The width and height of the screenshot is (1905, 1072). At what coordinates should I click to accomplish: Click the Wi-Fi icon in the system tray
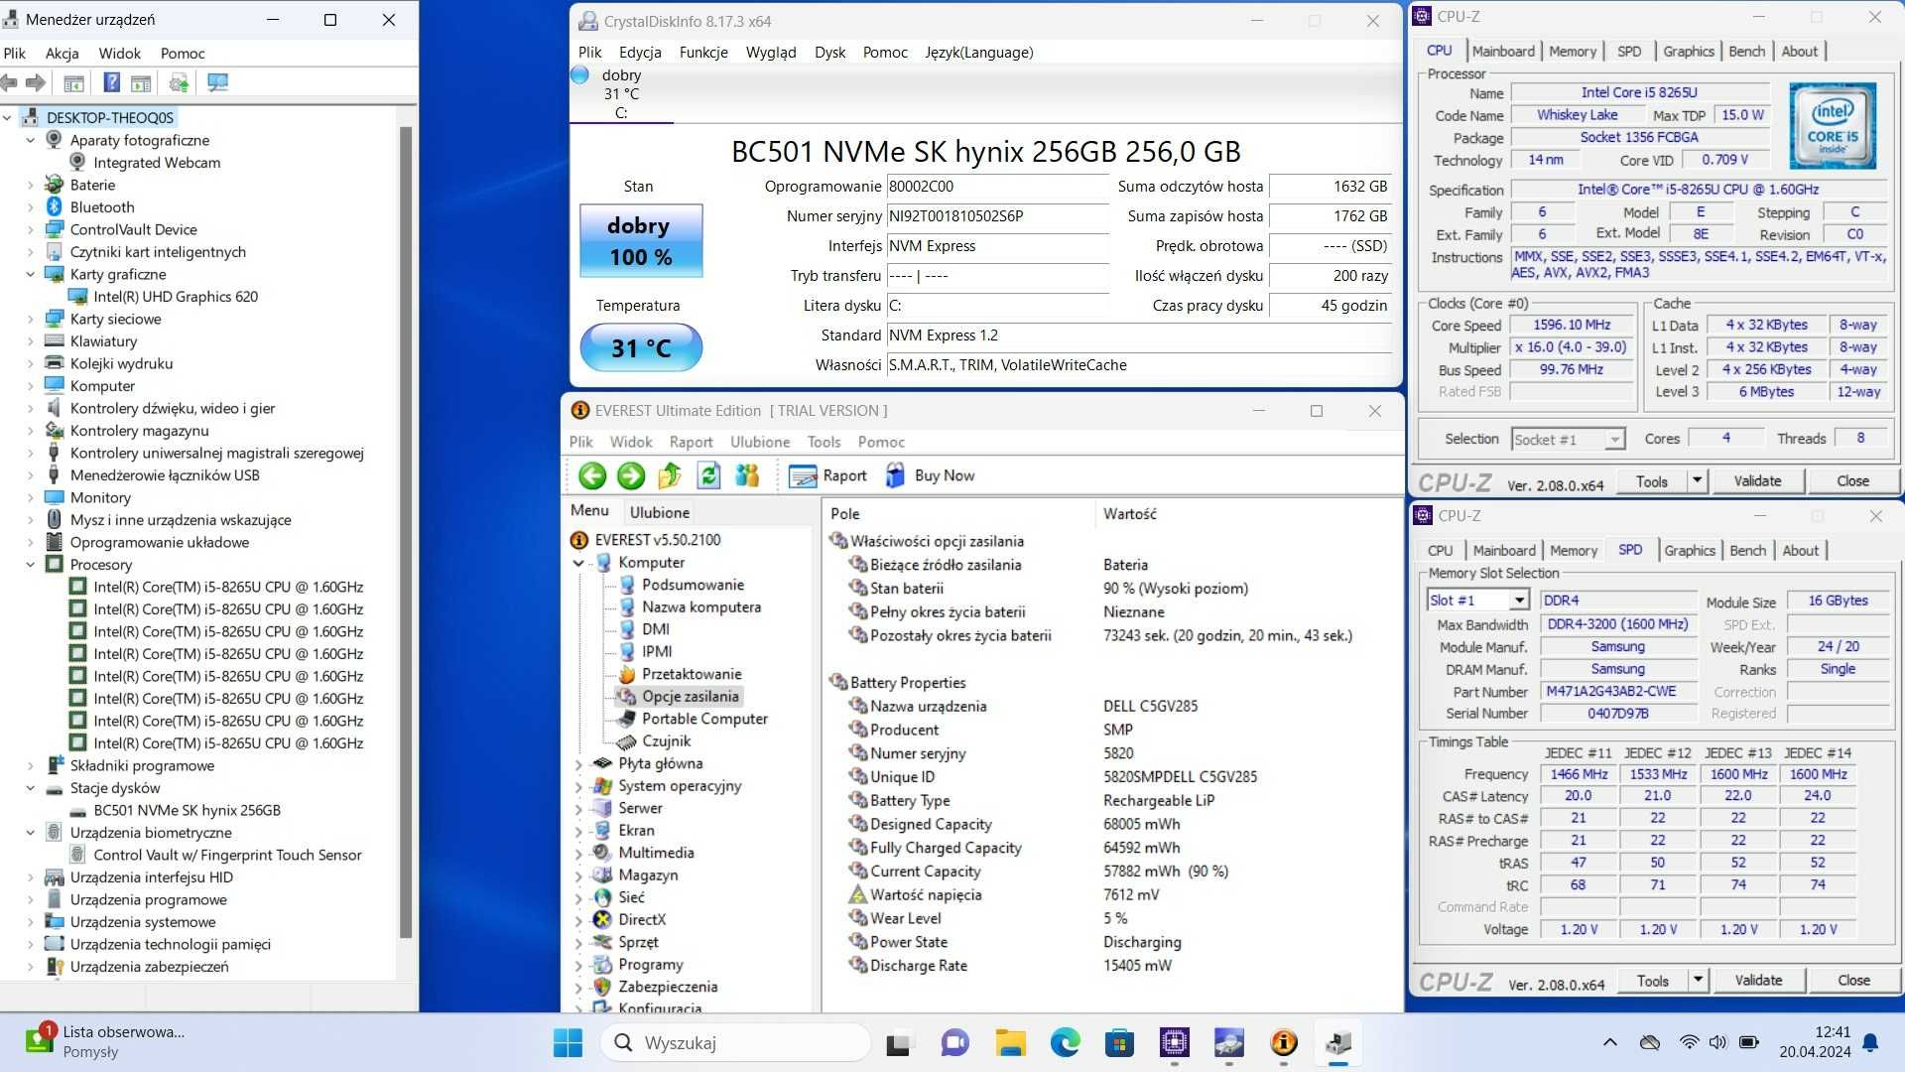pos(1689,1042)
